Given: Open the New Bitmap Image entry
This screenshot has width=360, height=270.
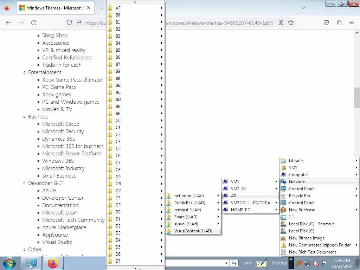Looking at the screenshot, I should coord(319,238).
